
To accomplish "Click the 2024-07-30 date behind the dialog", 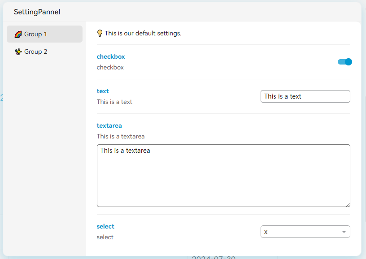I will [213, 257].
